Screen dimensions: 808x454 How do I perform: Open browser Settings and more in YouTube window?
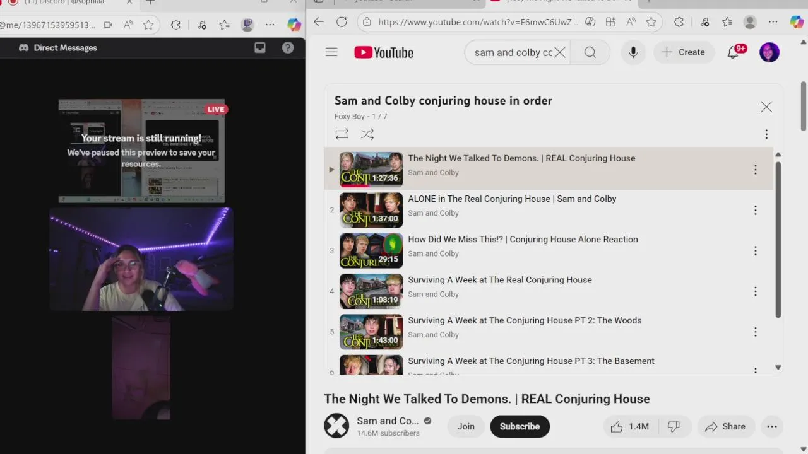click(773, 22)
